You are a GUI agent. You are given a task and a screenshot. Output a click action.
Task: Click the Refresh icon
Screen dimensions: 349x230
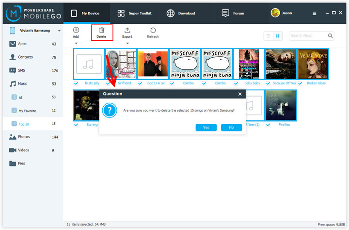pos(153,30)
